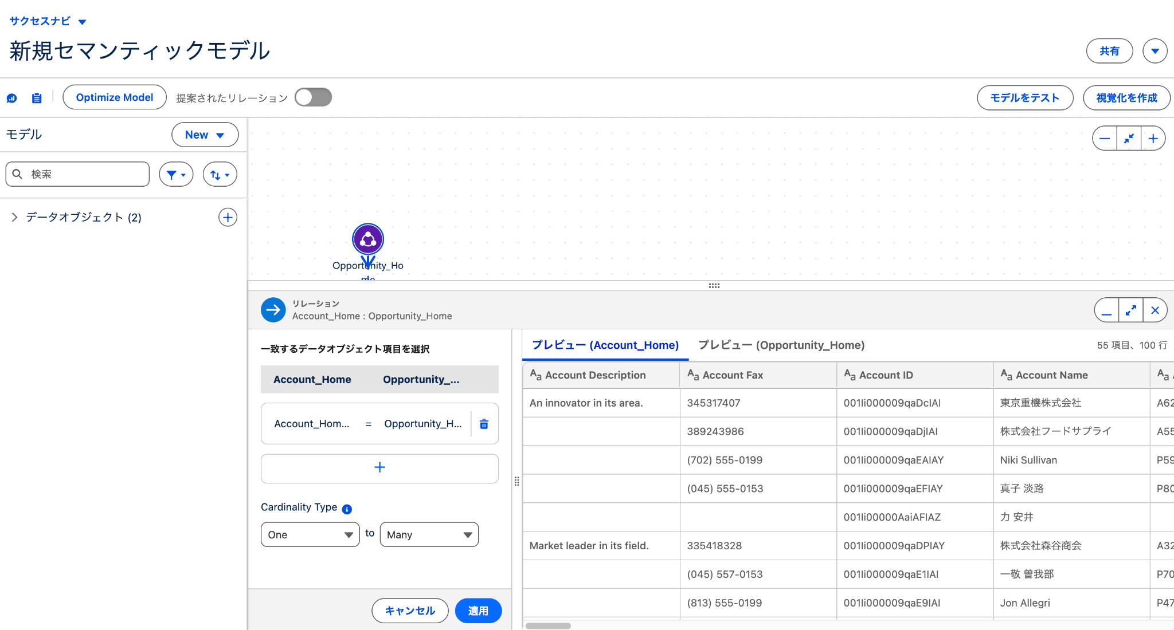Zoom in the model canvas

coord(1153,139)
